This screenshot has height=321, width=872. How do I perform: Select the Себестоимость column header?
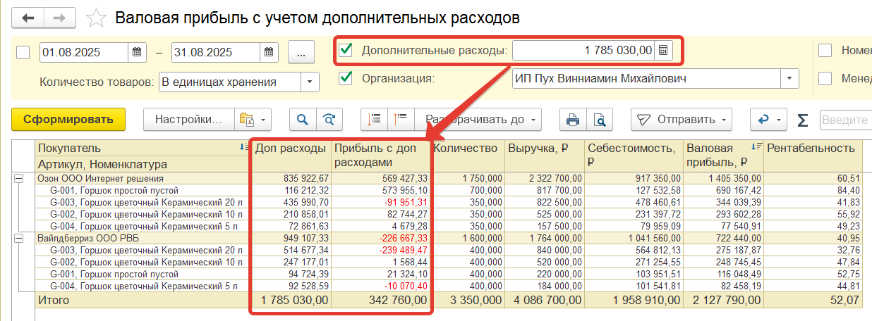tap(634, 156)
